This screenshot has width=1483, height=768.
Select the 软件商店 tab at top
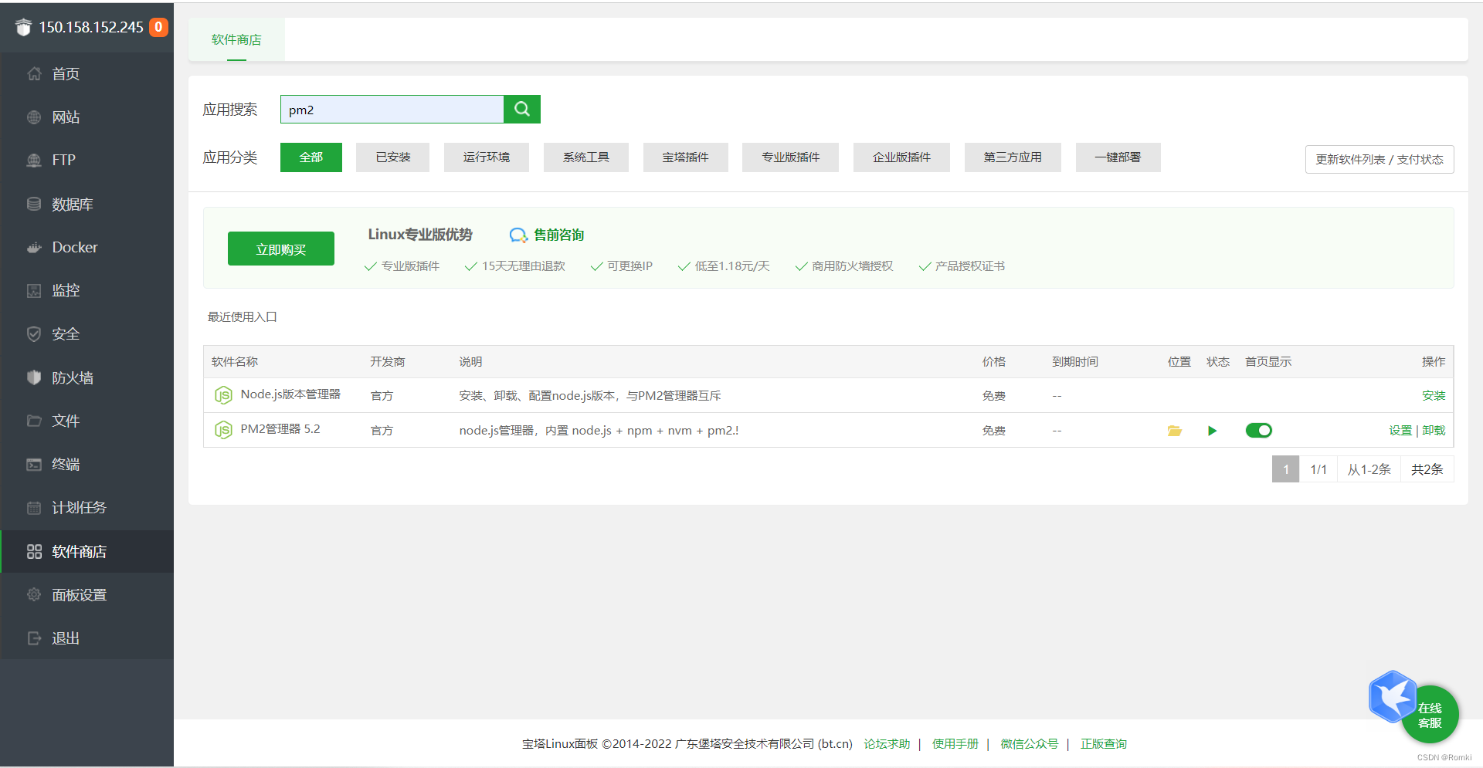click(236, 39)
